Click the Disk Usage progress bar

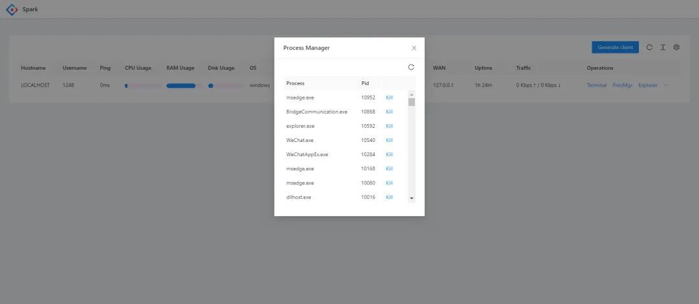click(x=226, y=85)
